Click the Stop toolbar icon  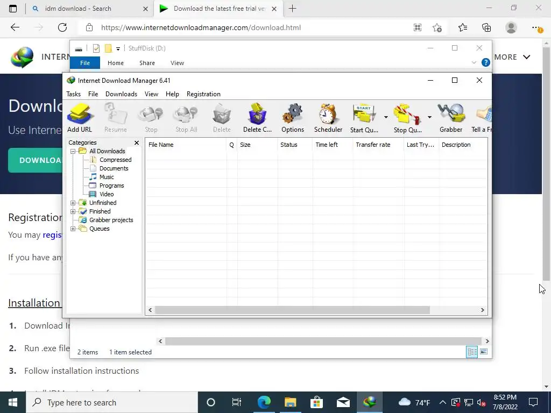point(151,118)
